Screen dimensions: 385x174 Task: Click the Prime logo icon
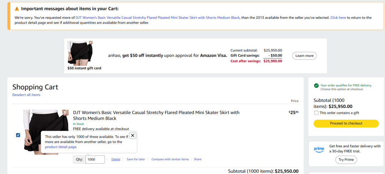coord(319,149)
